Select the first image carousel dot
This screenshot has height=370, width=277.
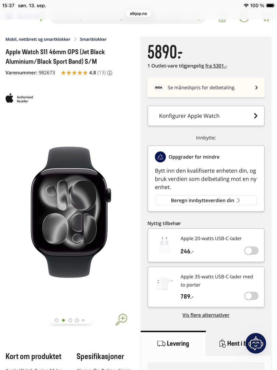57,320
